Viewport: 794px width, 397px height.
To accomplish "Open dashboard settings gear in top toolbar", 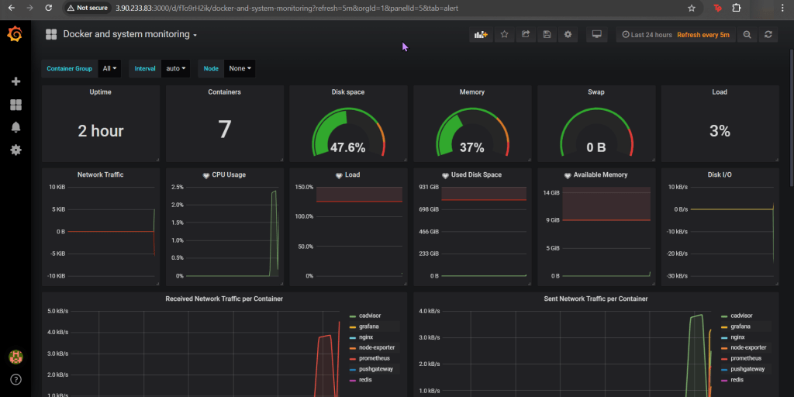I will tap(568, 34).
